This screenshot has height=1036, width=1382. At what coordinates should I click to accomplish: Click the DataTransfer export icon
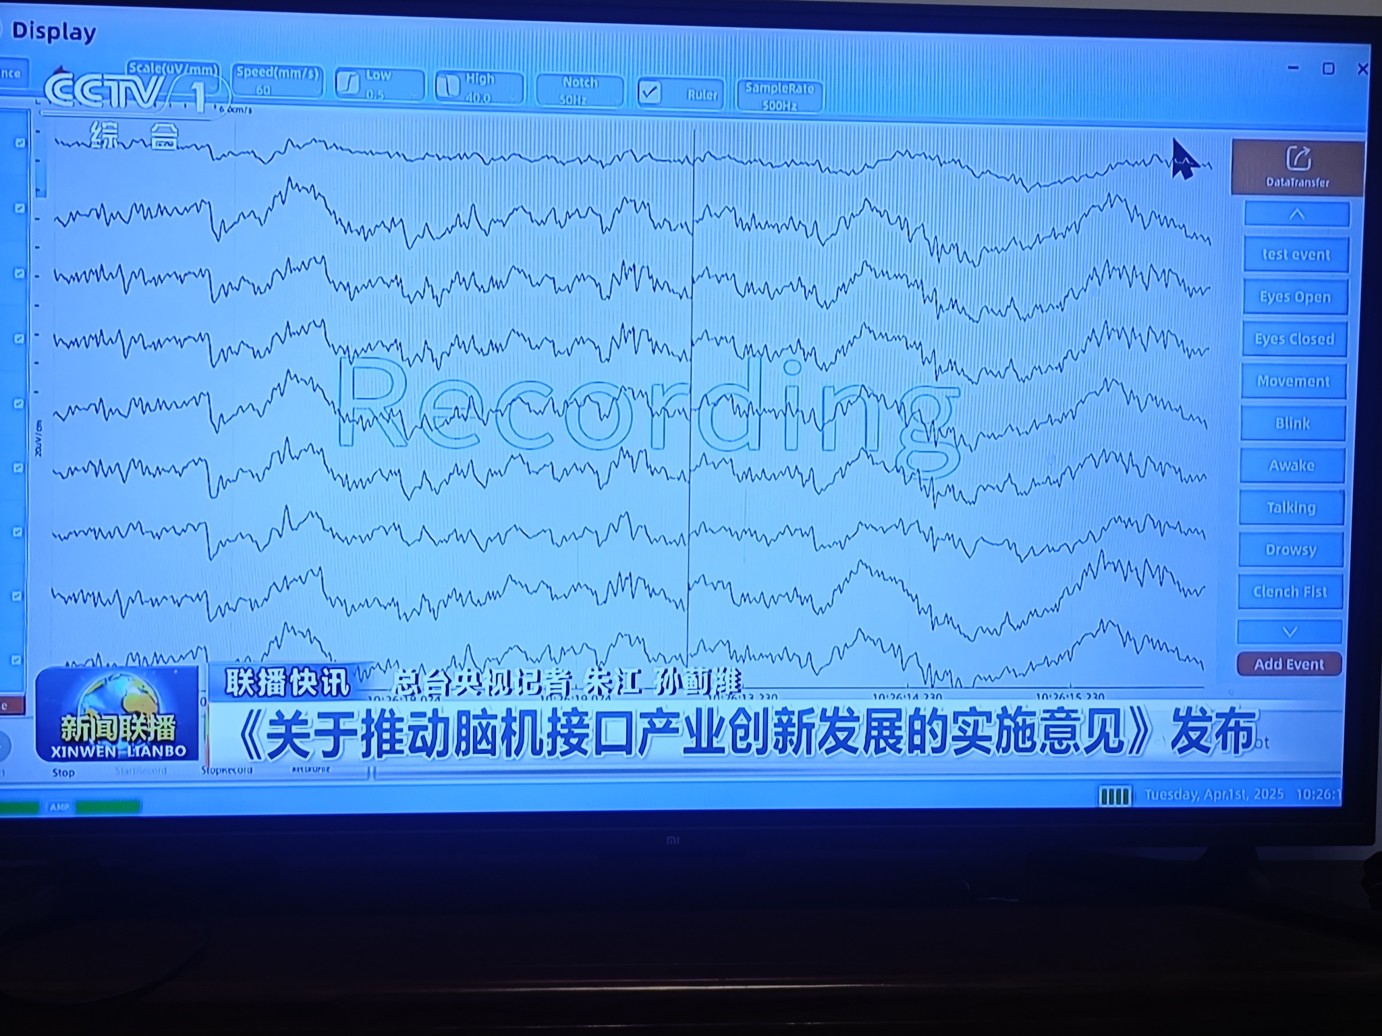[x=1298, y=159]
